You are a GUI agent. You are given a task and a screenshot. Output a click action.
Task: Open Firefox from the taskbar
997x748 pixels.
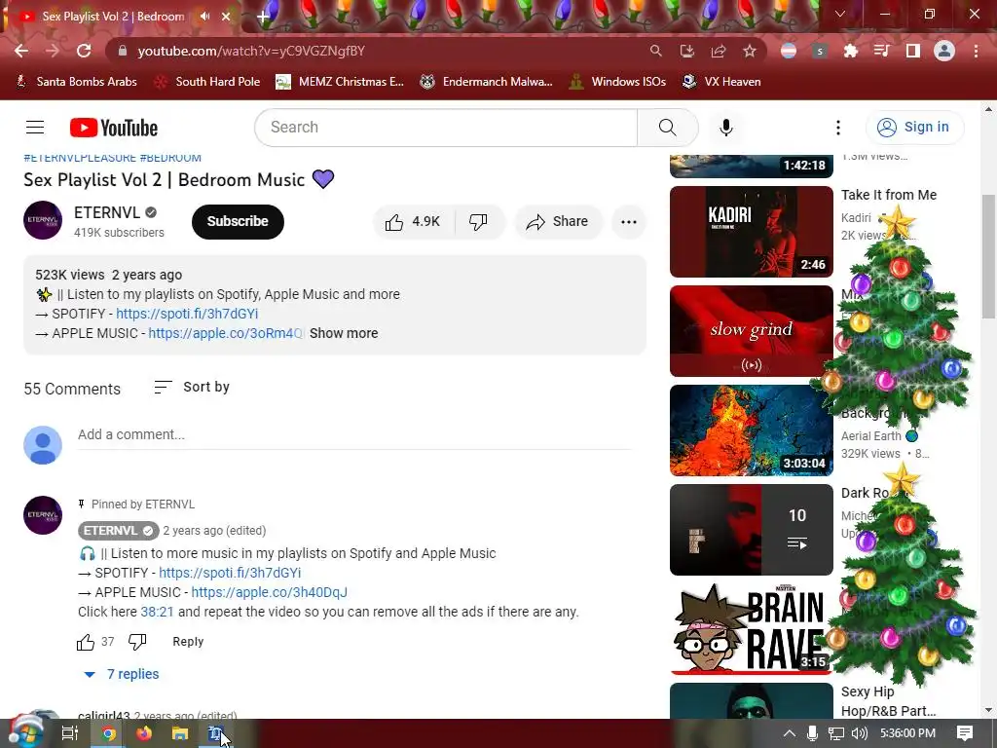pos(144,733)
